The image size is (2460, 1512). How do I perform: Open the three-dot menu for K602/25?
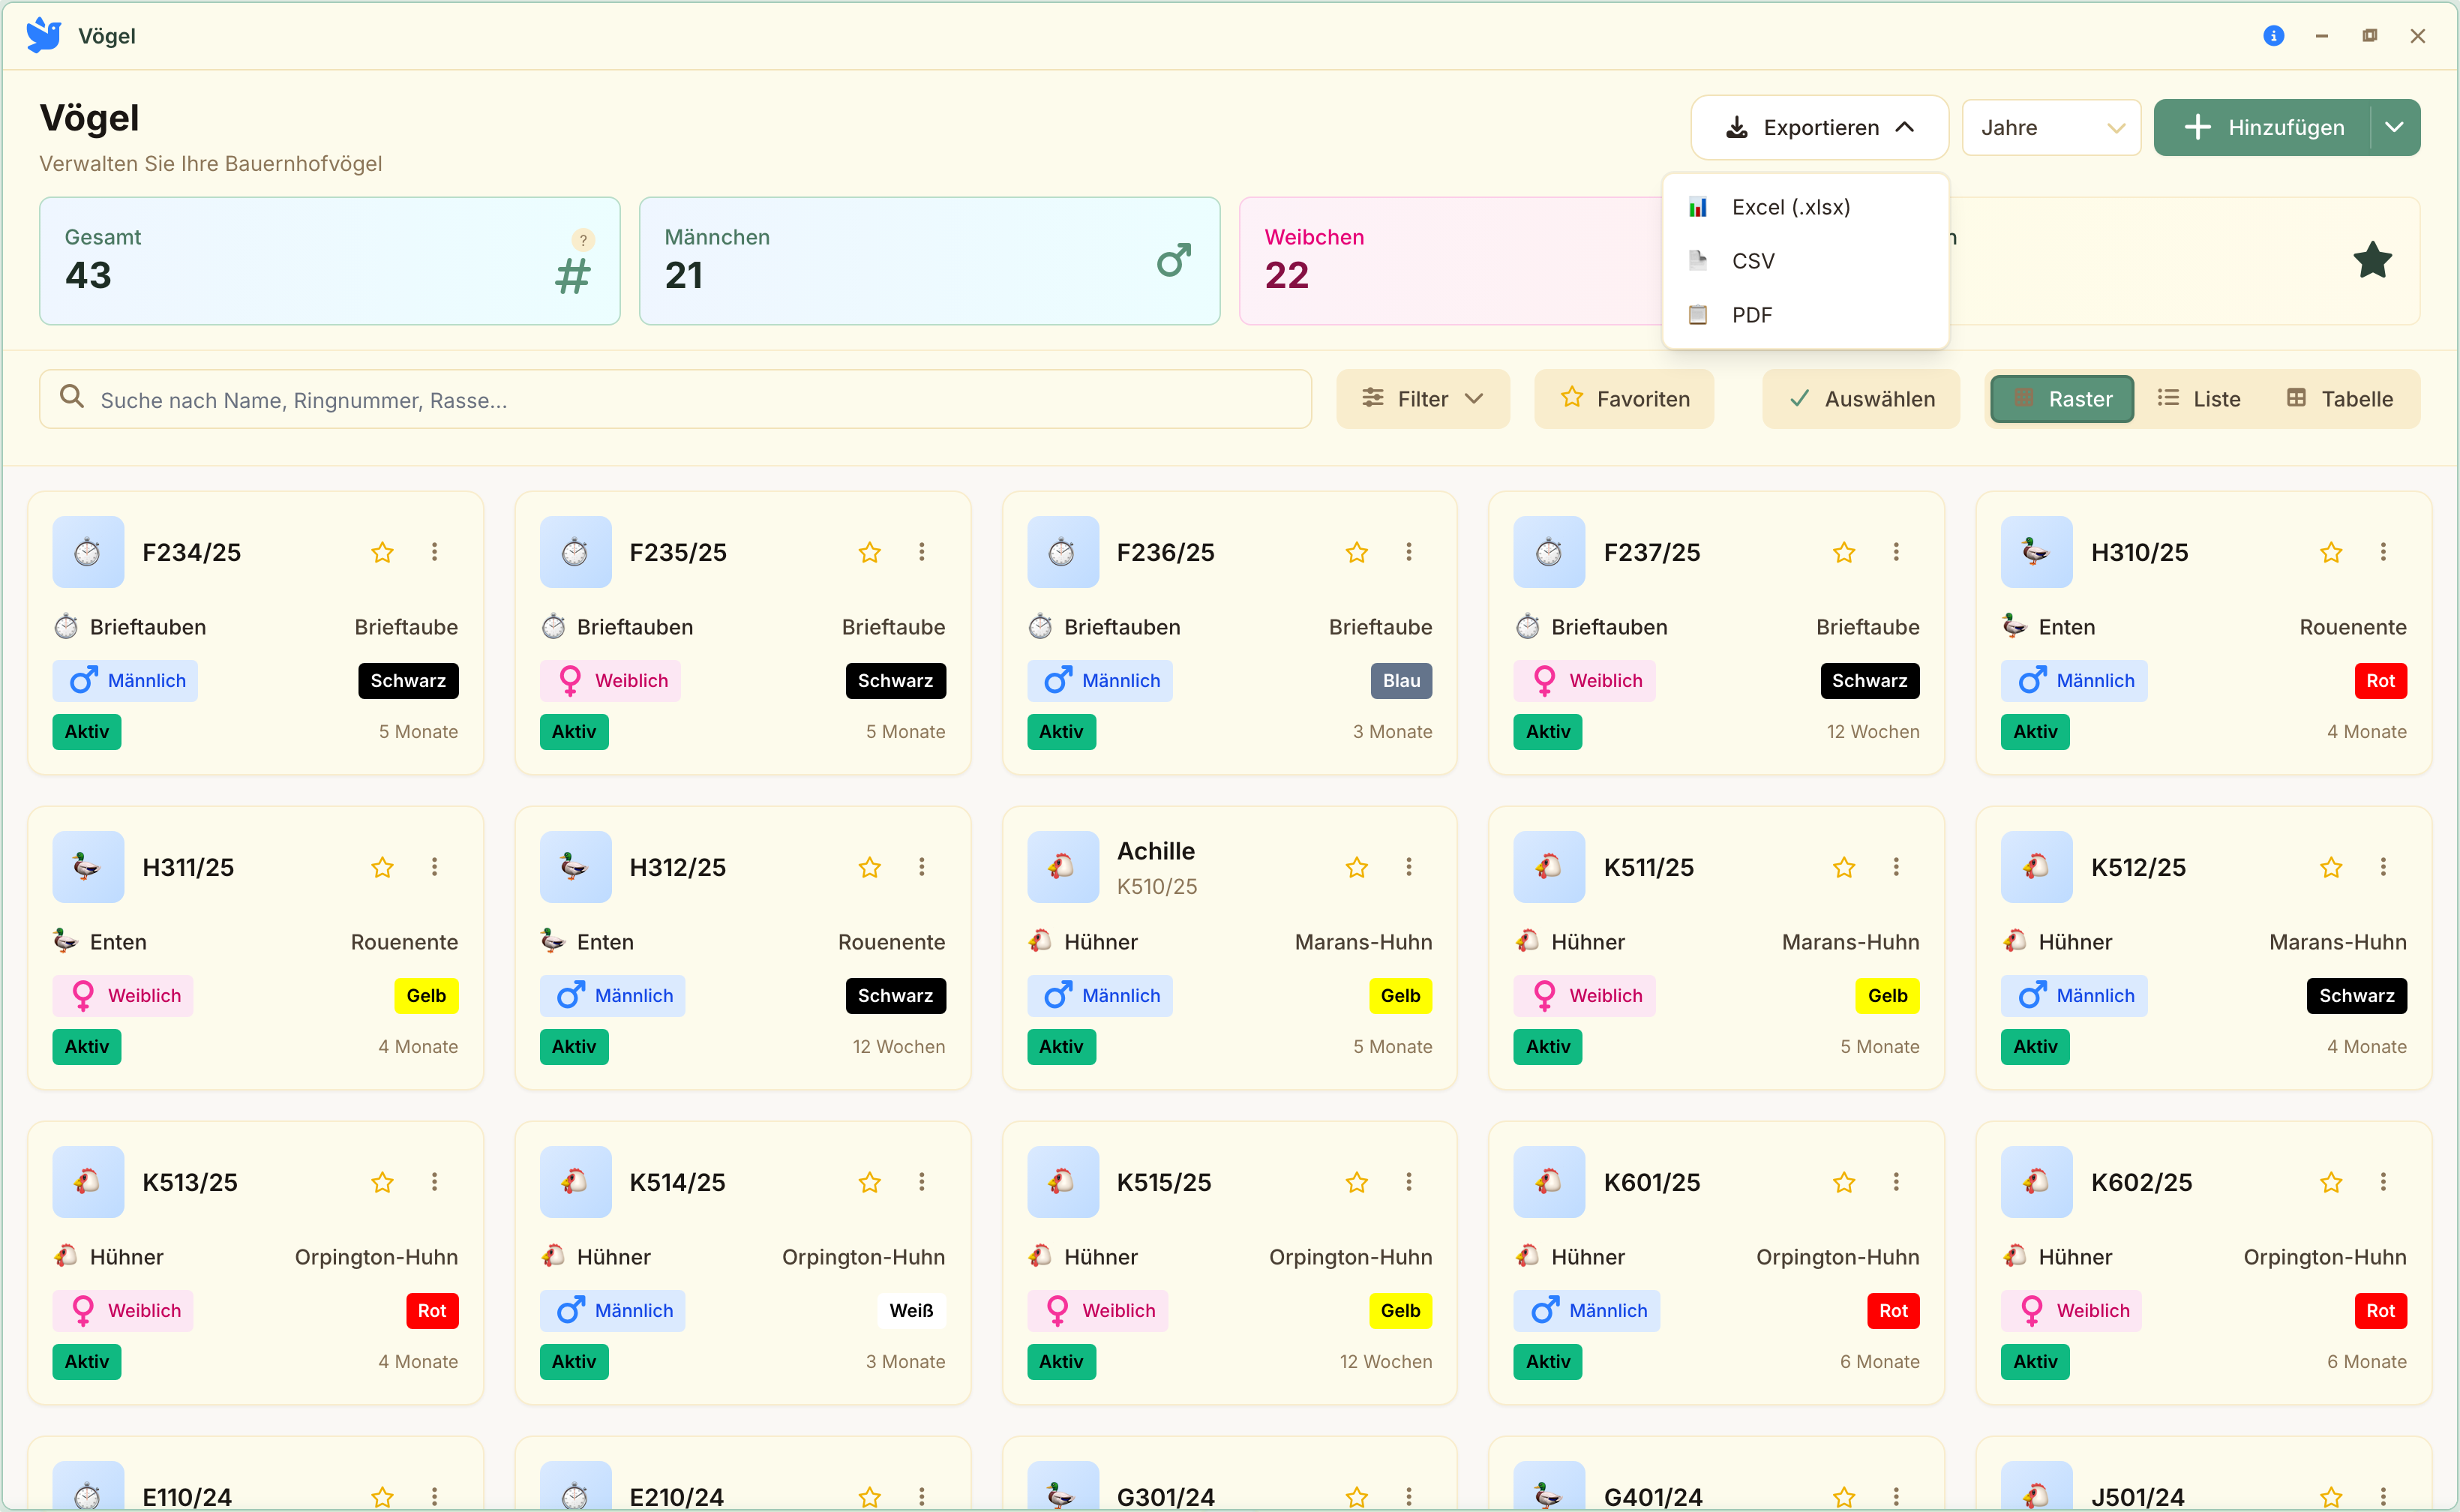pos(2383,1182)
